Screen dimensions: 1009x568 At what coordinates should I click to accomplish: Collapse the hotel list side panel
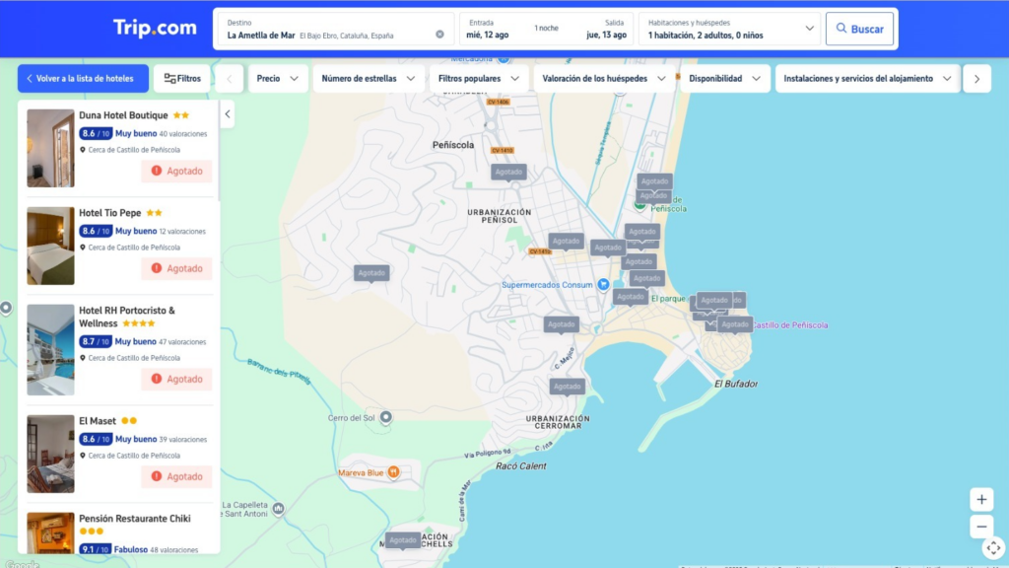point(228,114)
